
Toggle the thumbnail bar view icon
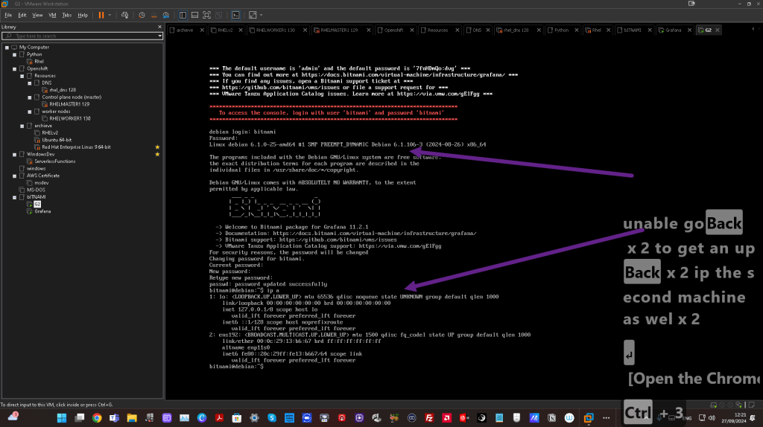[x=194, y=15]
